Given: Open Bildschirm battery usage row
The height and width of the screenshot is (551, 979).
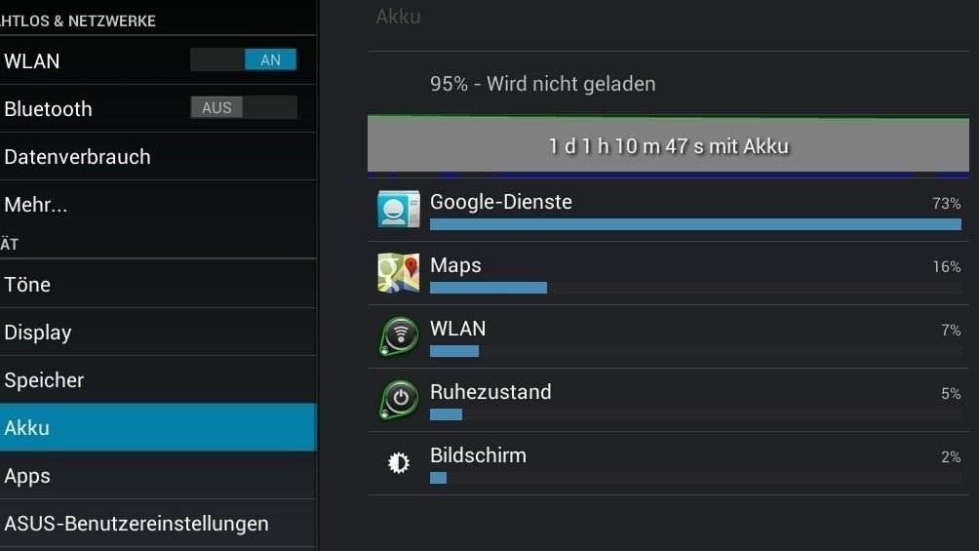Looking at the screenshot, I should click(x=668, y=463).
